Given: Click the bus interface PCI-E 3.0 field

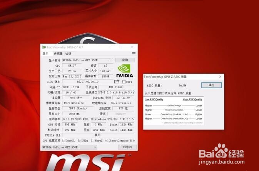Looking at the screenshot, I should tap(115, 92).
